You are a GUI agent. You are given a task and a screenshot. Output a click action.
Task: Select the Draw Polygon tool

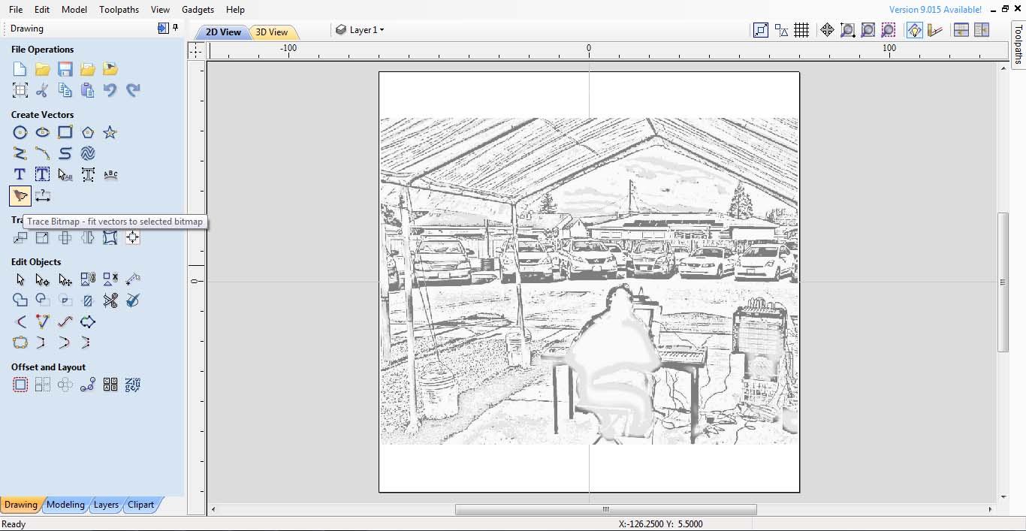point(88,132)
